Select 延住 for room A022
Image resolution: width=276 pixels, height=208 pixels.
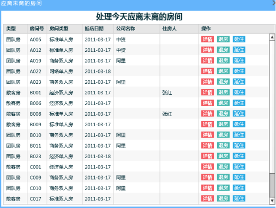coord(239,71)
